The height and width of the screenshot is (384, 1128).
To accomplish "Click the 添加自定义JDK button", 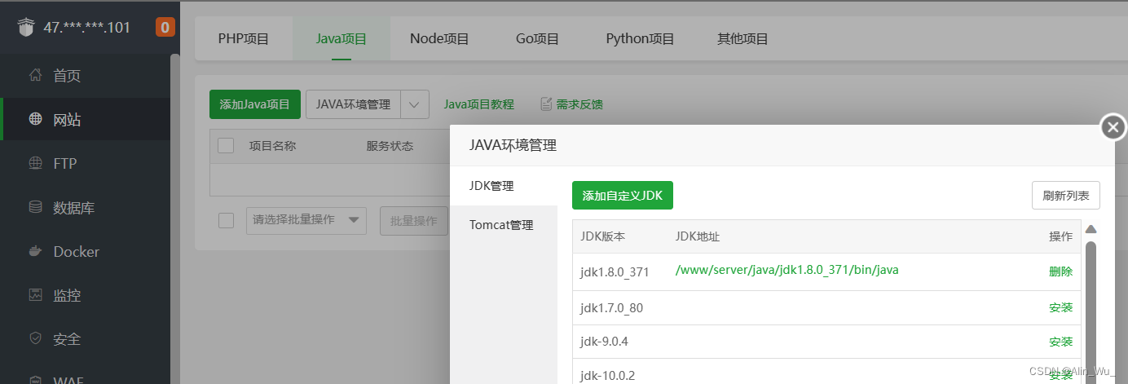I will click(x=623, y=196).
